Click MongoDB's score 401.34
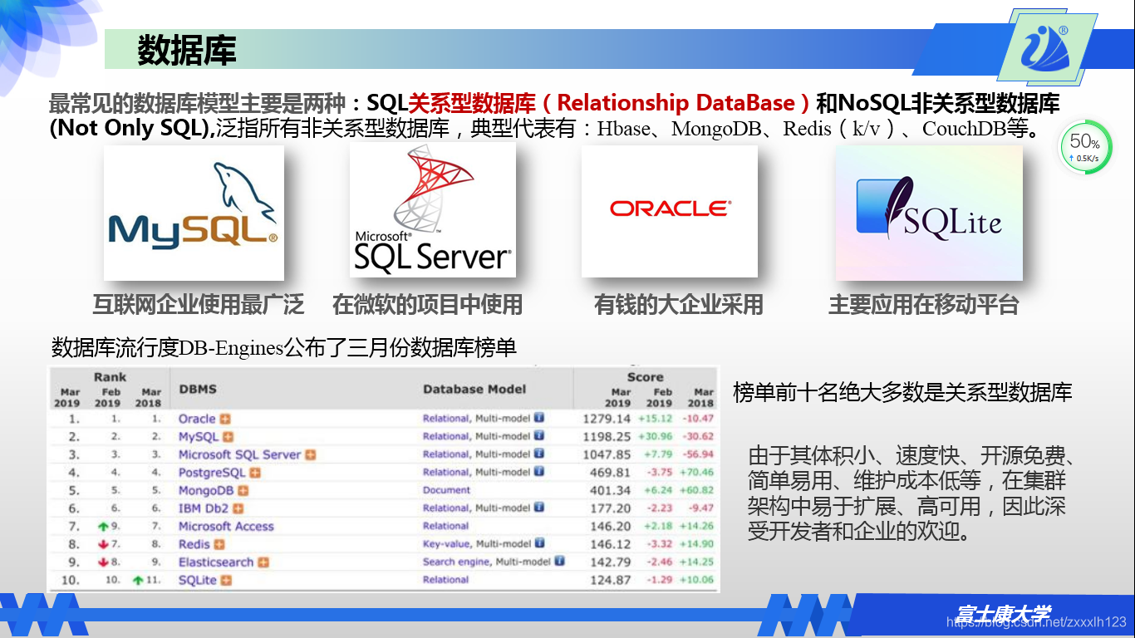 611,491
